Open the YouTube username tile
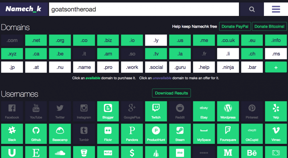Screen dimensions: 288x158 [x=36, y=111]
